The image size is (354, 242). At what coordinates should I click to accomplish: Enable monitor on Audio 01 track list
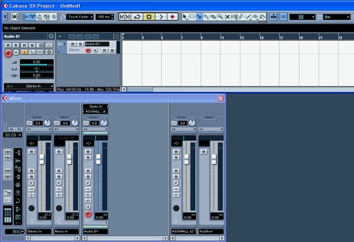coord(95,50)
